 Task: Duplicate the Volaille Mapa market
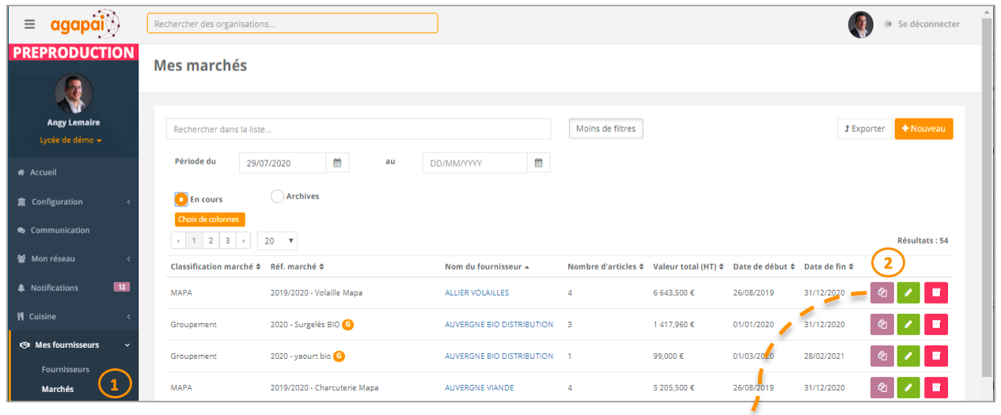point(882,292)
